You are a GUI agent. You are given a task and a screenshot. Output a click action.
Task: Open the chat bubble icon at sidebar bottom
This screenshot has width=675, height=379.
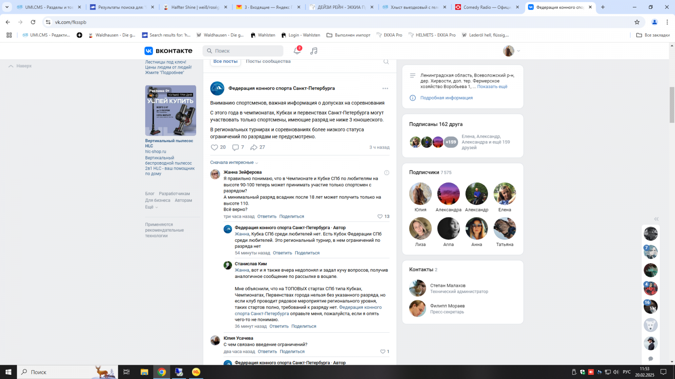tap(651, 359)
